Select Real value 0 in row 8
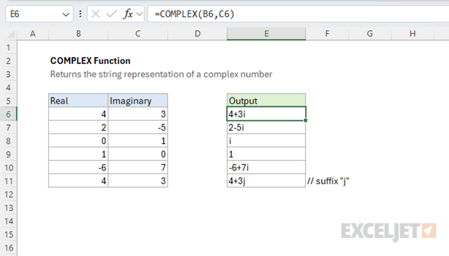449x256 pixels. tap(78, 141)
